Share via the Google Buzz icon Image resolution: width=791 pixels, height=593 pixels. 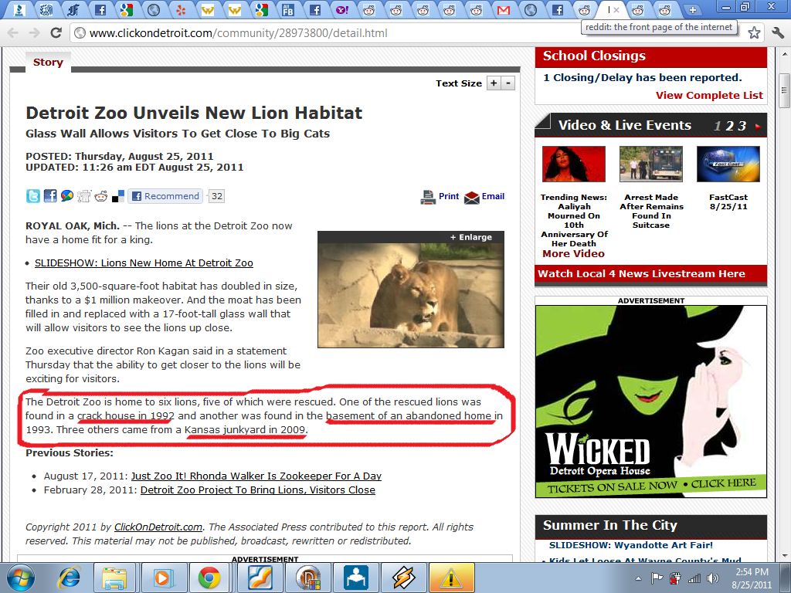click(x=67, y=196)
